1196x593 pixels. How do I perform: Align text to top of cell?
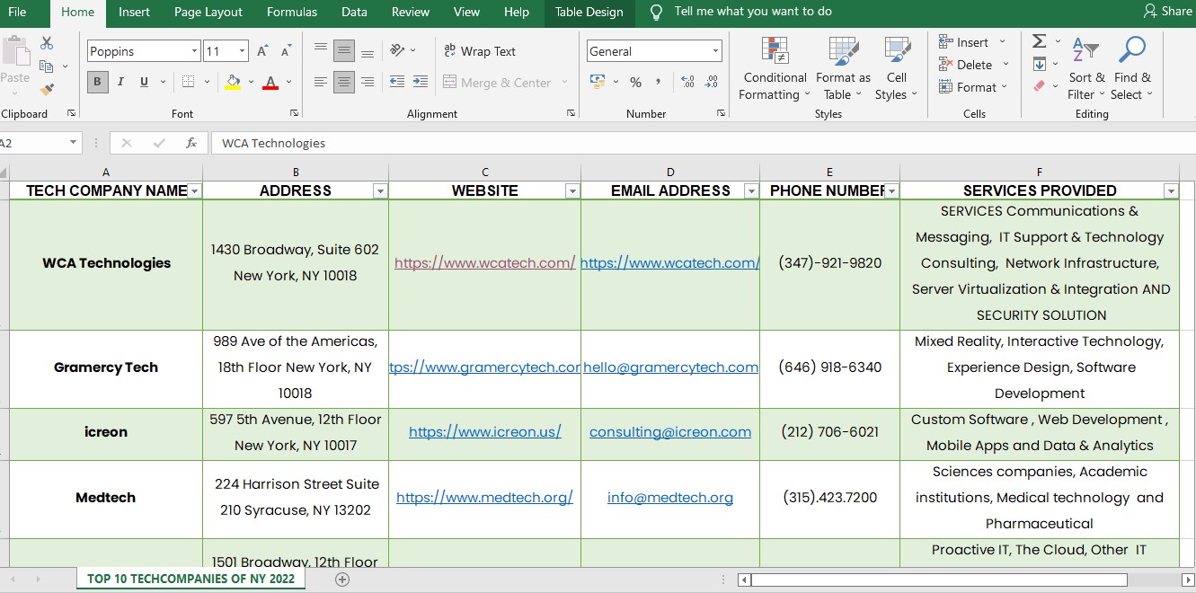pyautogui.click(x=321, y=50)
